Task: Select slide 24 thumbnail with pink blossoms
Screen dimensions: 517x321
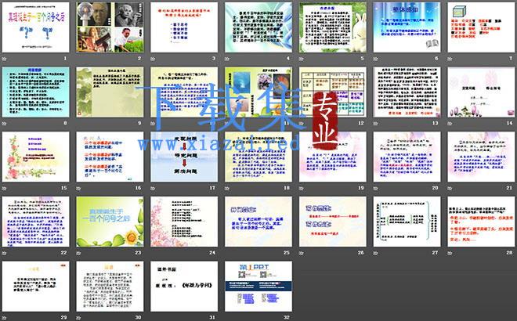Action: click(184, 222)
